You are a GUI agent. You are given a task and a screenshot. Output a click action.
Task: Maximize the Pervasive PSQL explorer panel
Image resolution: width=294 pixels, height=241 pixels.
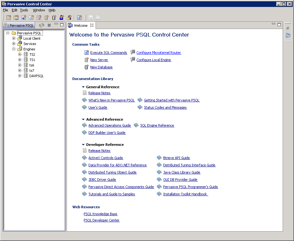click(62, 25)
